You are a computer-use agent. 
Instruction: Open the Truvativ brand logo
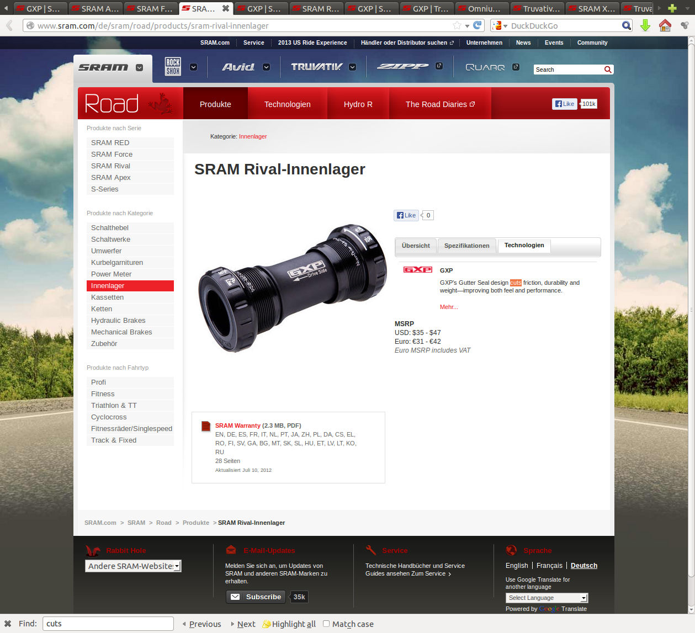(x=316, y=67)
